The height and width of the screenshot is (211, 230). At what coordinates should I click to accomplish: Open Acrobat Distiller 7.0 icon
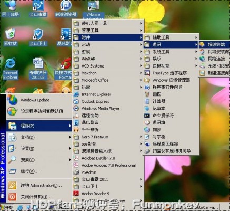(x=76, y=158)
